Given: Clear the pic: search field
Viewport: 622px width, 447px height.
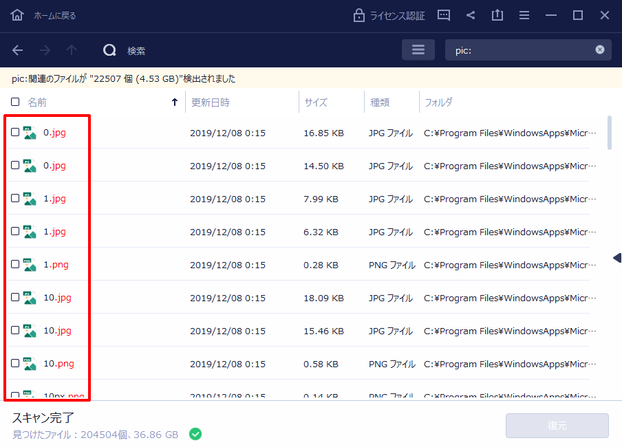Looking at the screenshot, I should point(599,50).
